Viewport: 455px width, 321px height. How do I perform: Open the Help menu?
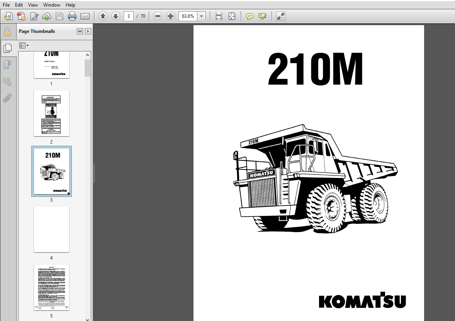click(70, 5)
